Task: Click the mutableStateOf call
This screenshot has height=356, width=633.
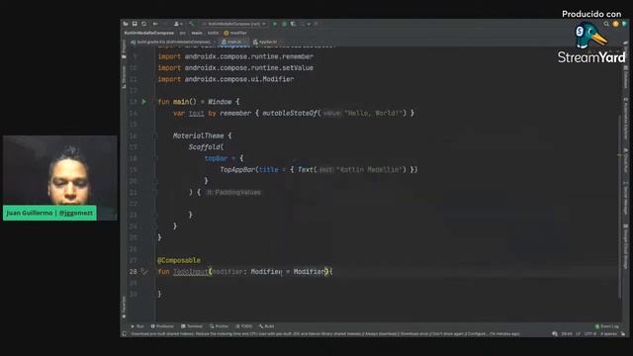Action: point(290,114)
